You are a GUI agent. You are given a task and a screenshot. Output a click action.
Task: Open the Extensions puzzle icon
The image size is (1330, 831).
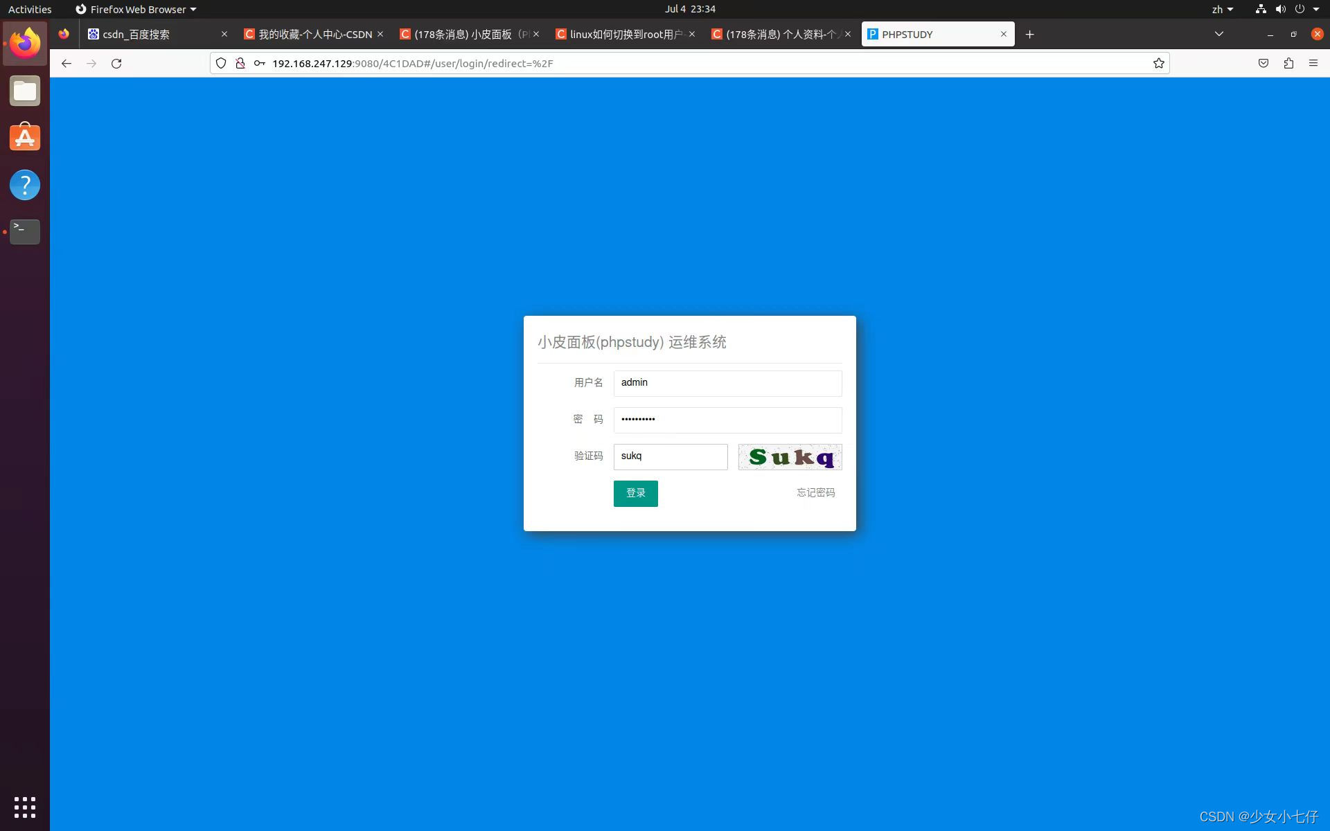coord(1288,64)
